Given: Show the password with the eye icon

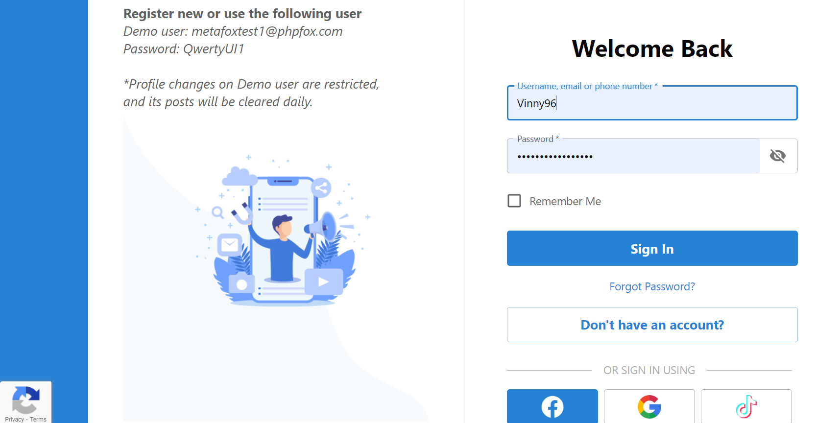Looking at the screenshot, I should pos(778,156).
